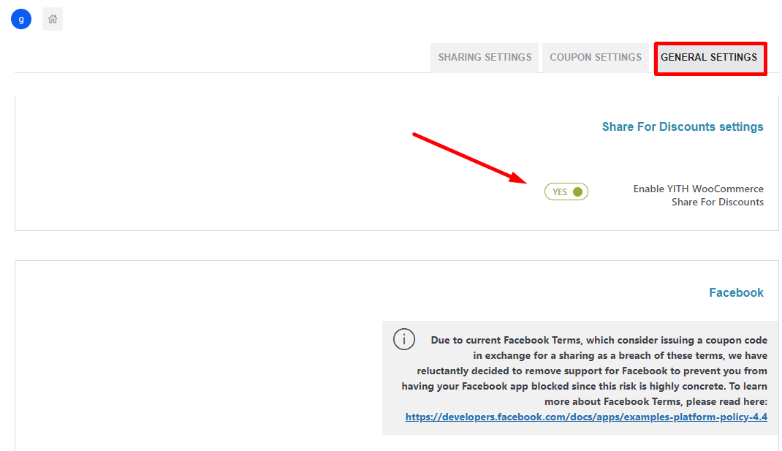Click the info icon in Facebook notice
782x451 pixels.
pyautogui.click(x=404, y=339)
